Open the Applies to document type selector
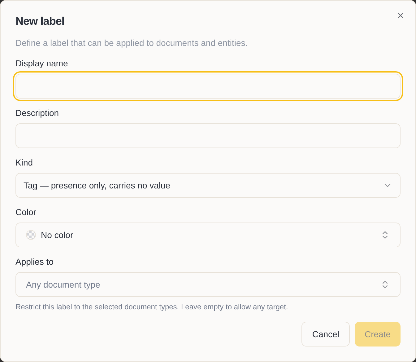The height and width of the screenshot is (362, 416). [208, 285]
